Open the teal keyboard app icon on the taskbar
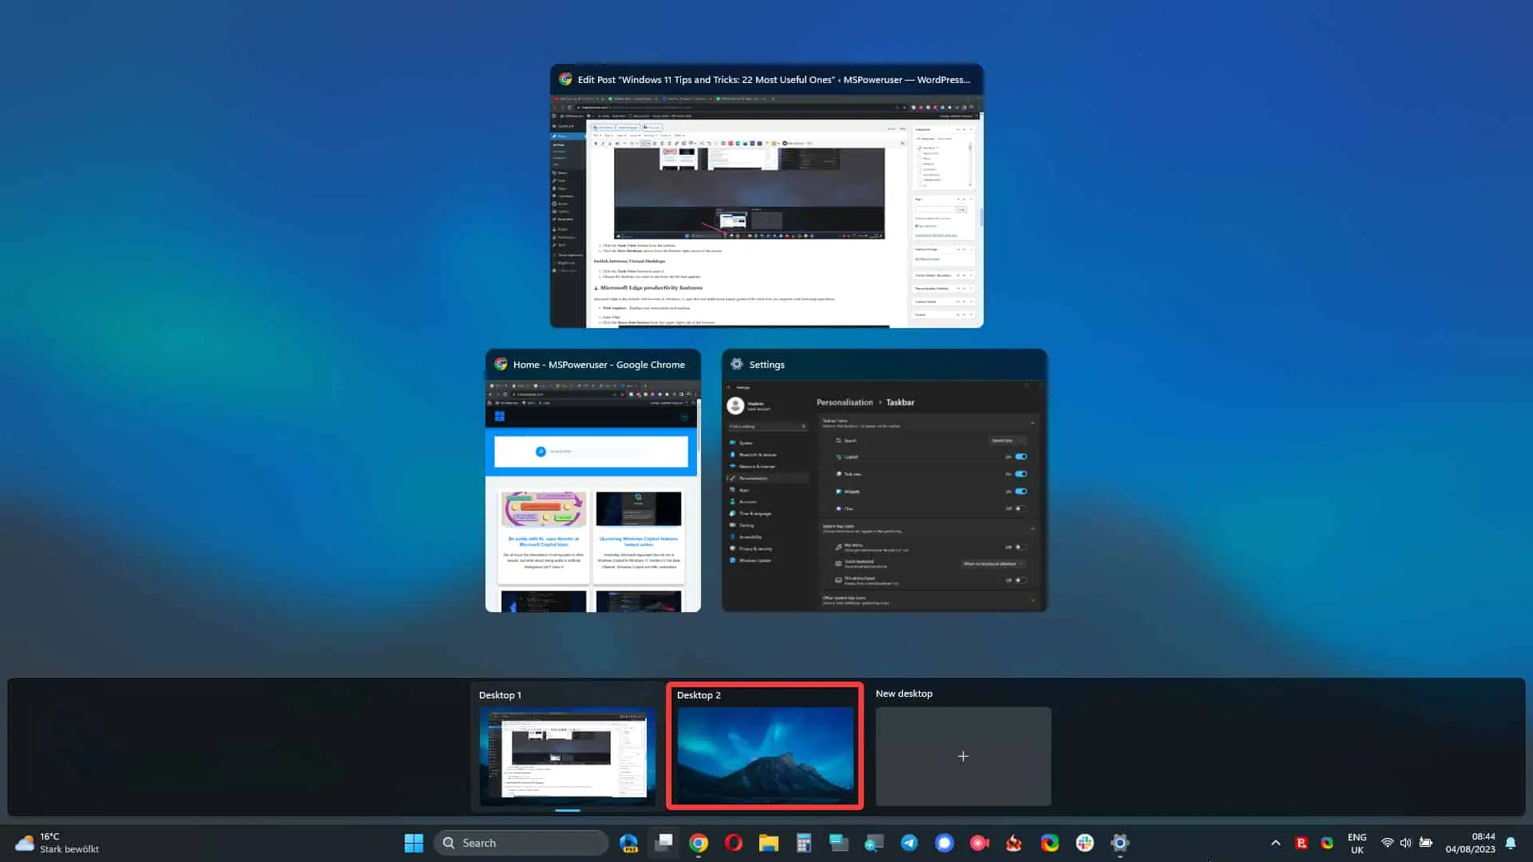Viewport: 1533px width, 862px height. pos(839,843)
